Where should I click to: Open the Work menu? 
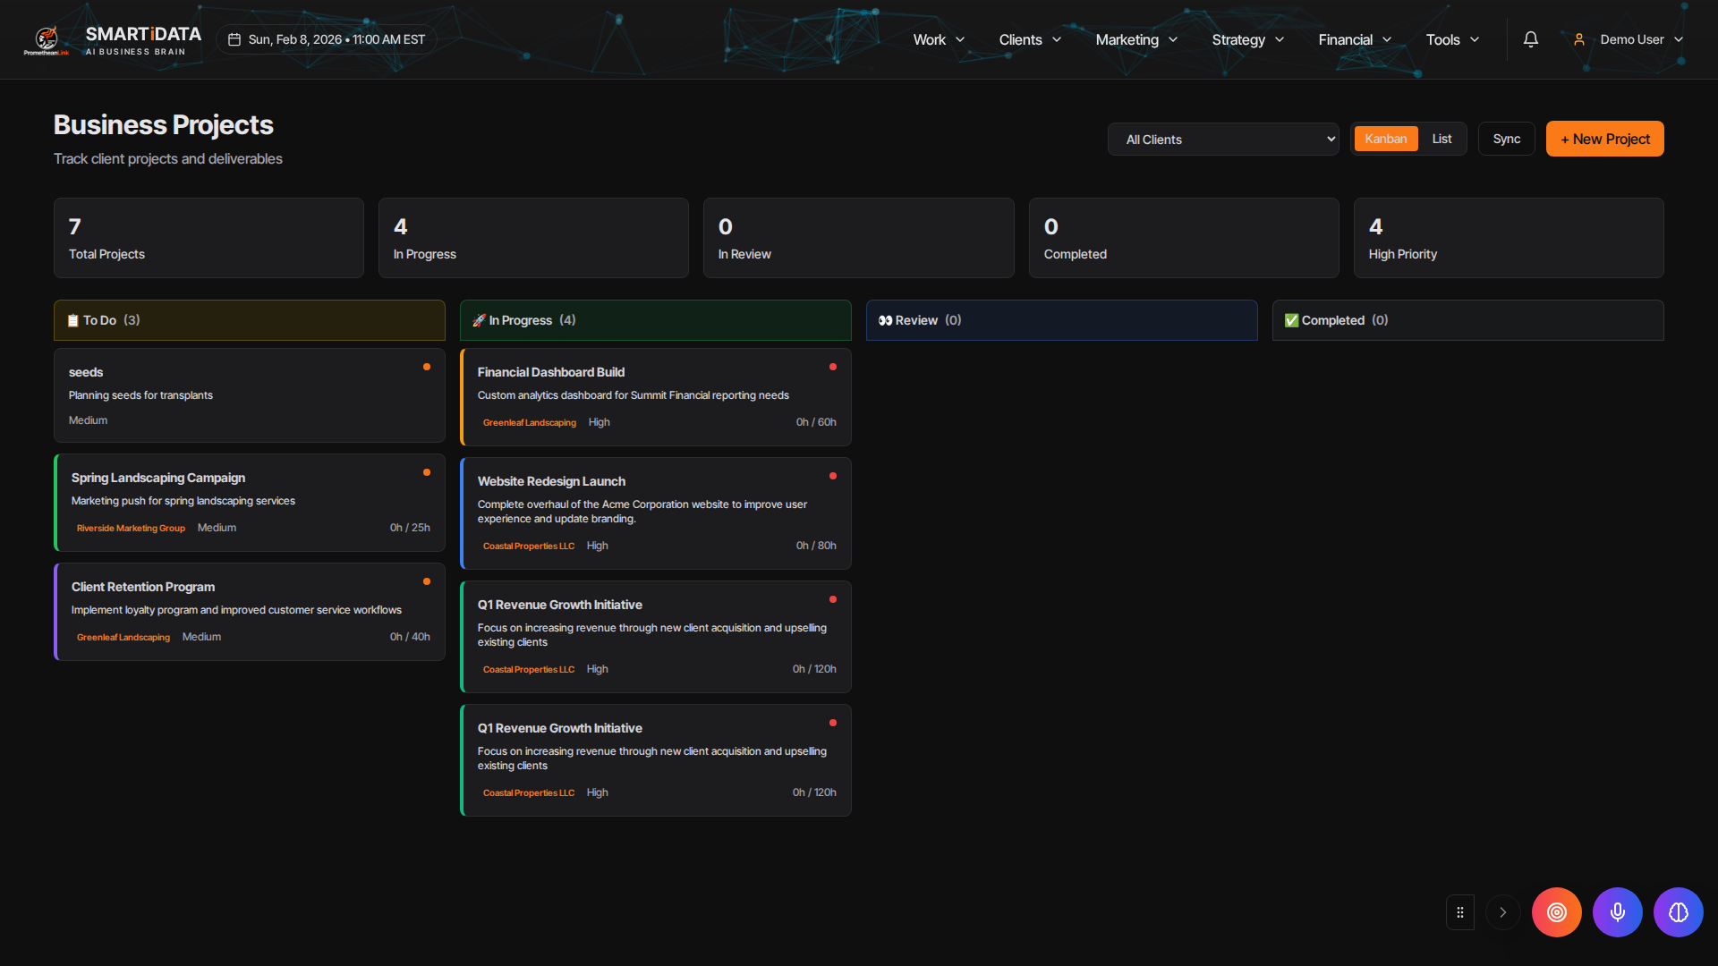(939, 39)
